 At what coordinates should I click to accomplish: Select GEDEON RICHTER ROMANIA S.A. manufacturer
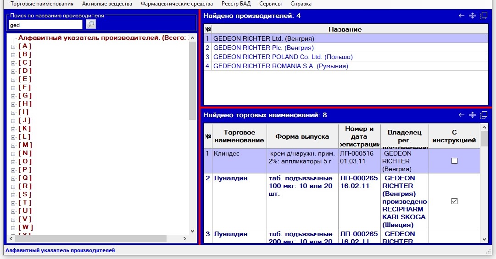coord(280,66)
